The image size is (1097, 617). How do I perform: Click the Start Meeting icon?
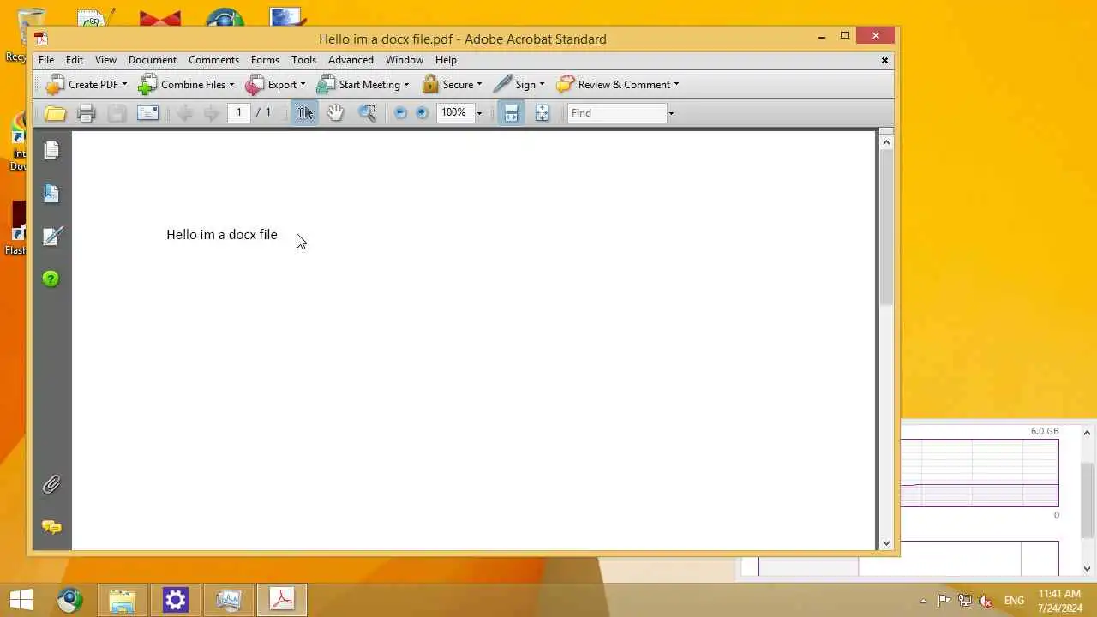coord(326,84)
